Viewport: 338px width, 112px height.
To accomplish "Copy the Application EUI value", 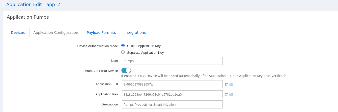I will coord(231,85).
